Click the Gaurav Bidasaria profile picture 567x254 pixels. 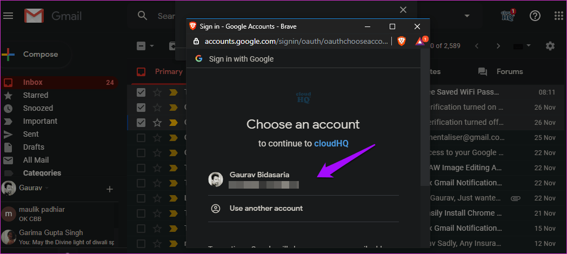(216, 179)
